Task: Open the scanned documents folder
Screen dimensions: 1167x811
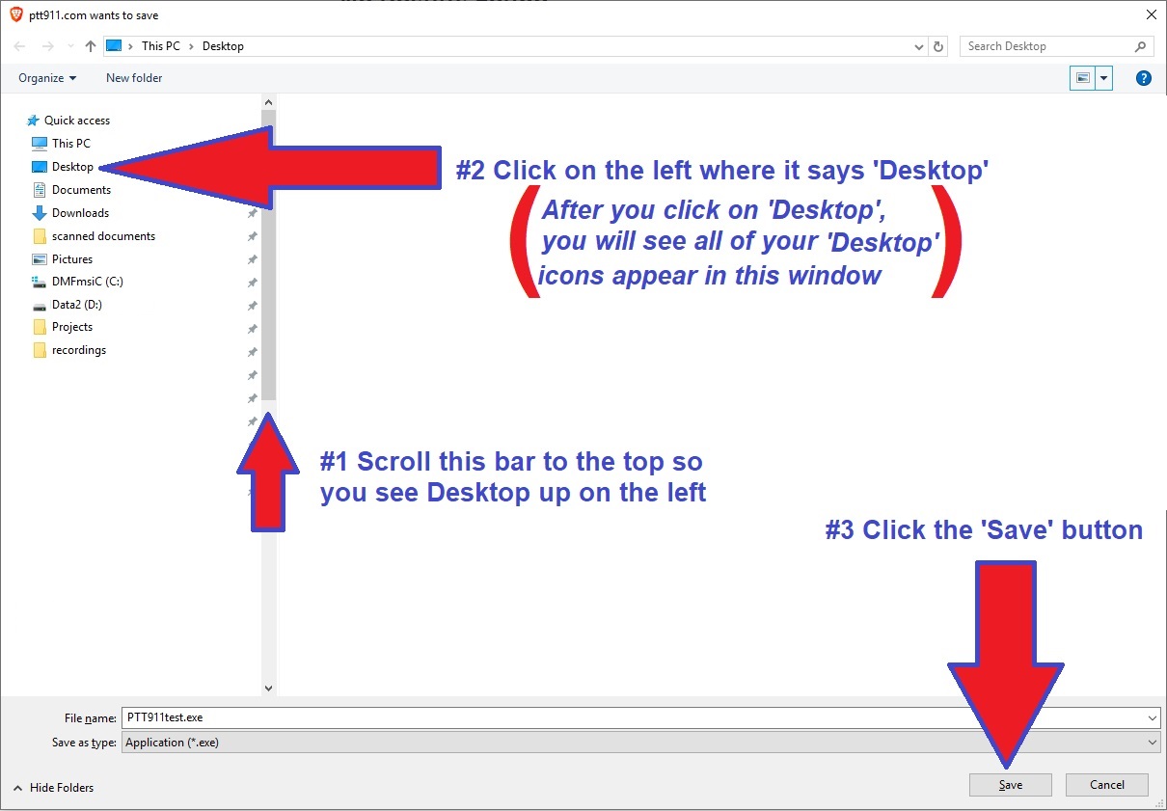Action: (x=102, y=236)
